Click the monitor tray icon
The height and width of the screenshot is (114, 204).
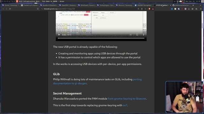tap(178, 1)
